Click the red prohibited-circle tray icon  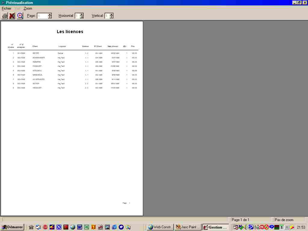[266, 227]
